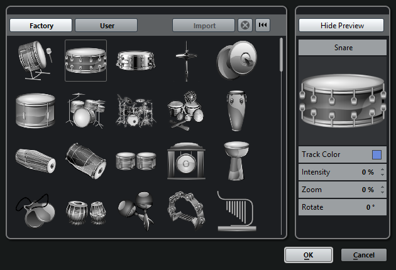Pick the bar chimes picture
Screen dimensions: 396x270
(236, 211)
